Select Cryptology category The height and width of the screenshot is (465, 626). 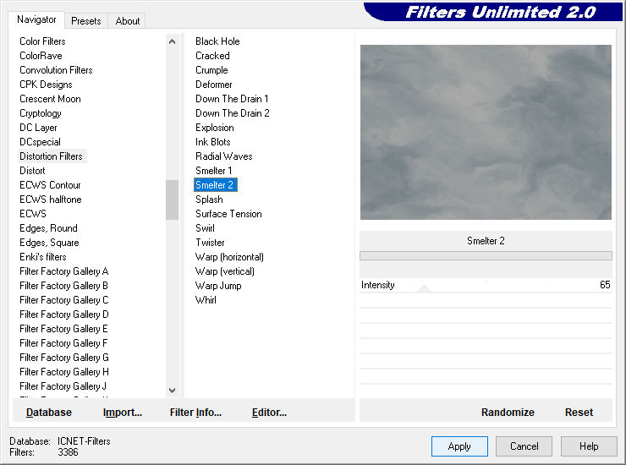(x=41, y=113)
